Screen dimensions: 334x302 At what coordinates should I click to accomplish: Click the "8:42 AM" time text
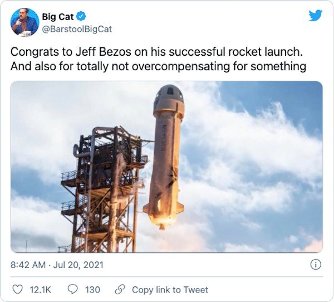pos(29,265)
